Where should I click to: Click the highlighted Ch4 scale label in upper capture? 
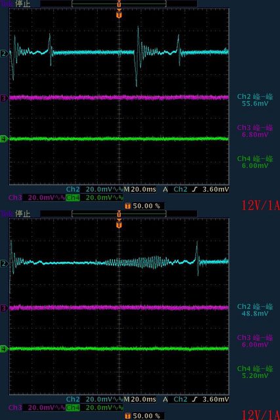coord(73,198)
